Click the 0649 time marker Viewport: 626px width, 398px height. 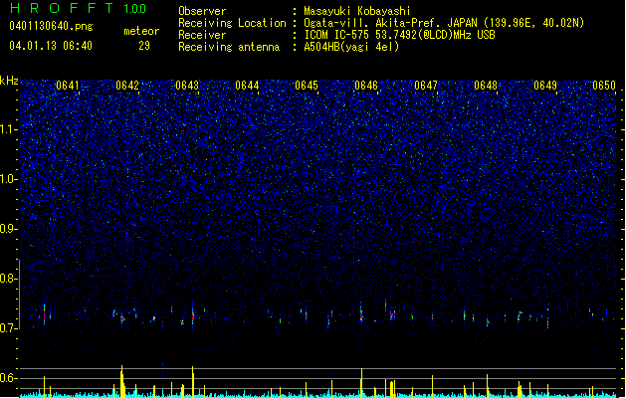[x=545, y=86]
